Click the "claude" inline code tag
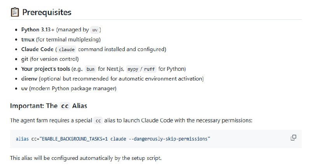 (67, 50)
